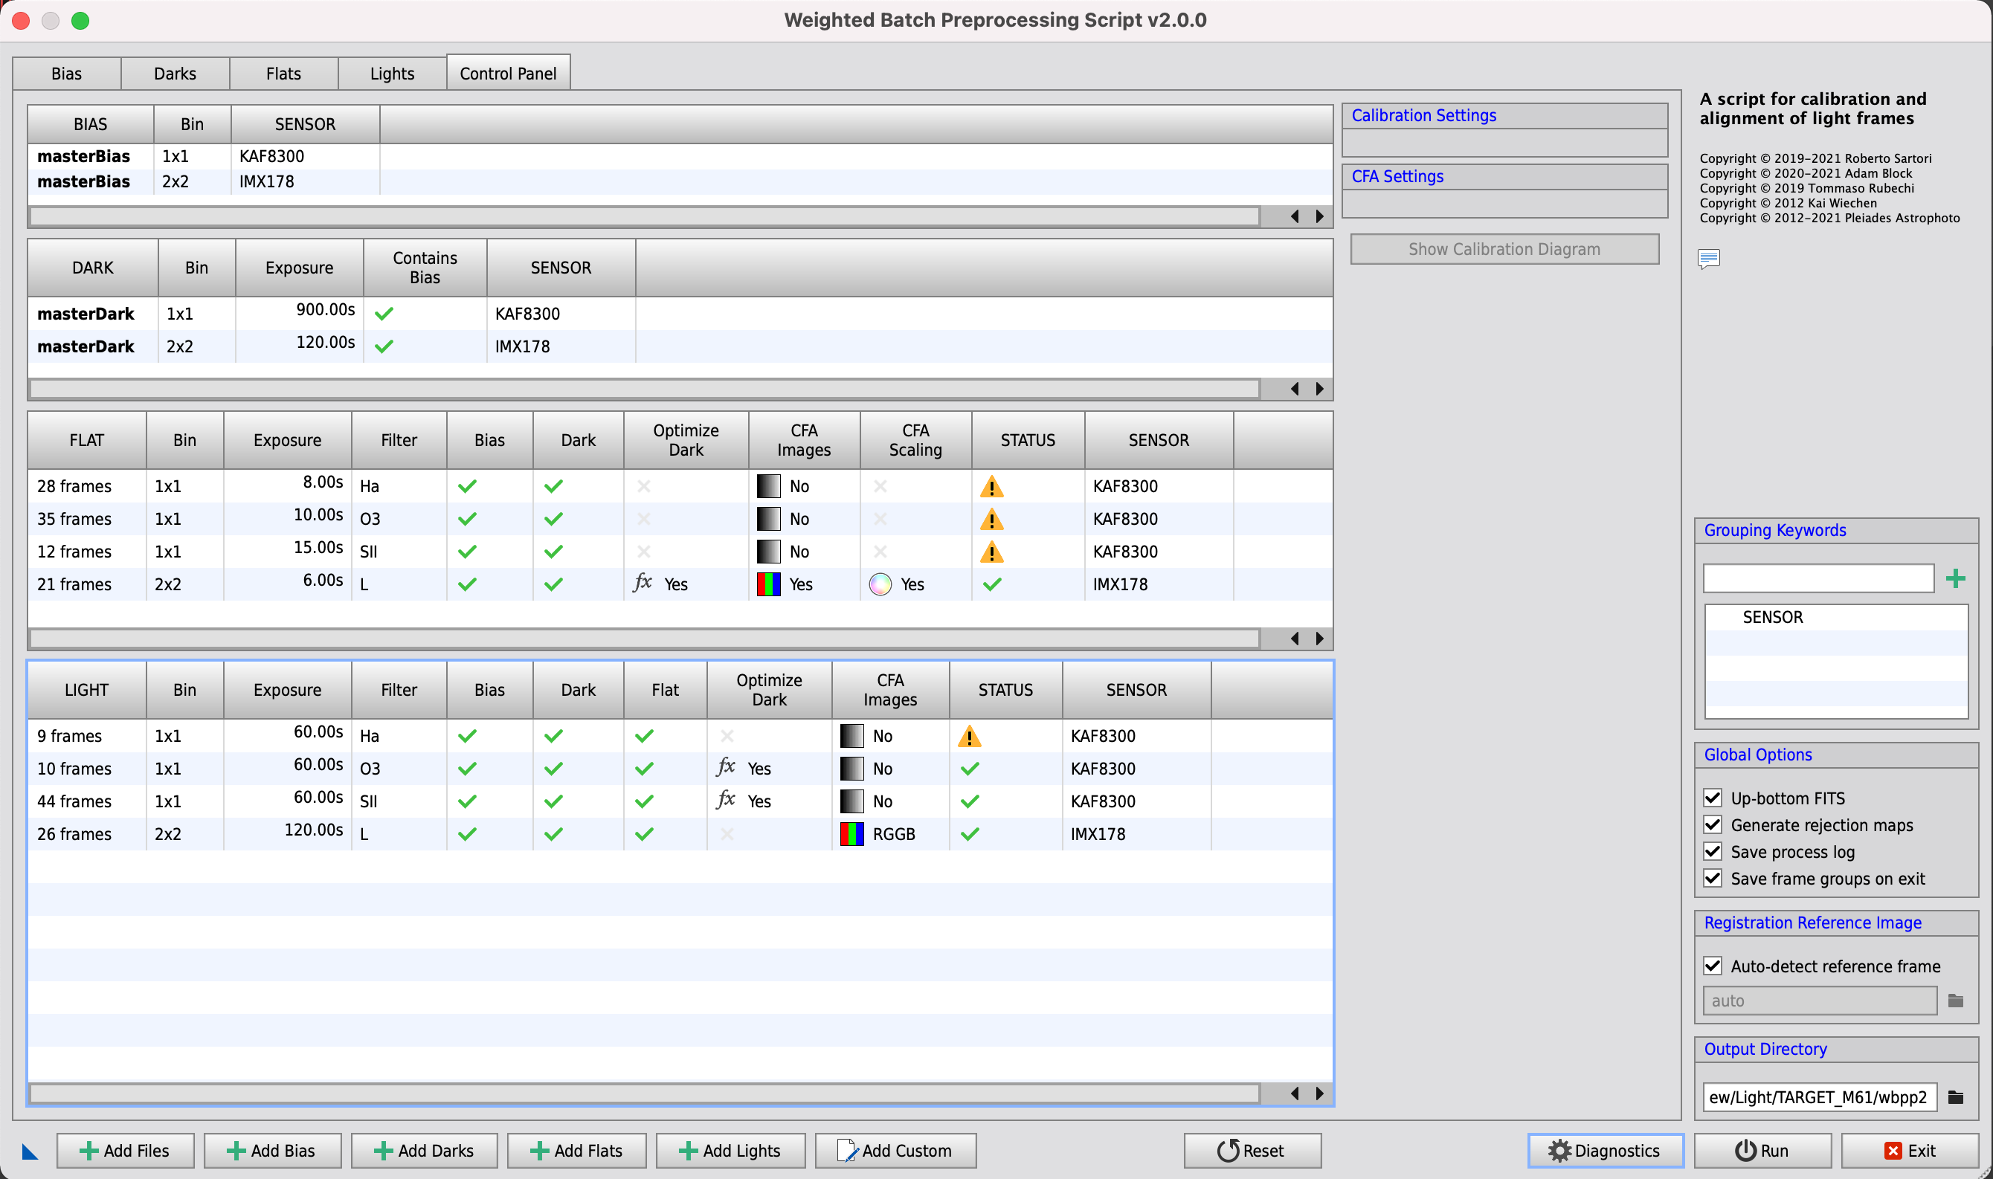
Task: Click Show Calibration Diagram button
Action: [1504, 250]
